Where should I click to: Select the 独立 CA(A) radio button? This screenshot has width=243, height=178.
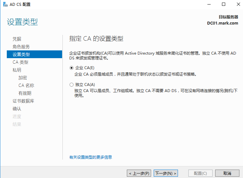72,85
